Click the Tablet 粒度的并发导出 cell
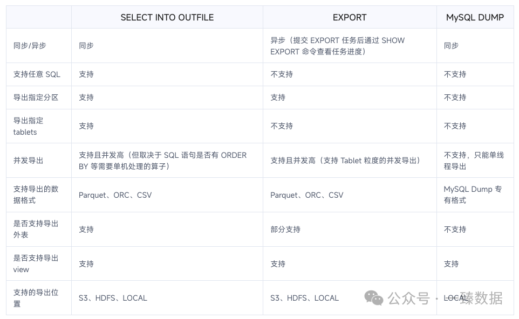 345,161
